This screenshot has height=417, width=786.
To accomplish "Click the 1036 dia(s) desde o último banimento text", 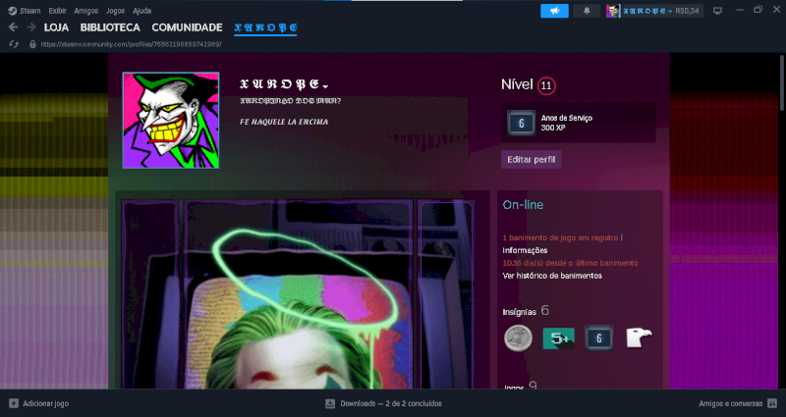I will [x=570, y=263].
